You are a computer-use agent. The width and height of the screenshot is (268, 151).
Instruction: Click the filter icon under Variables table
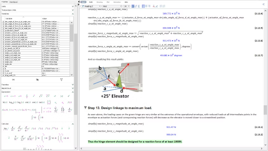pyautogui.click(x=61, y=79)
